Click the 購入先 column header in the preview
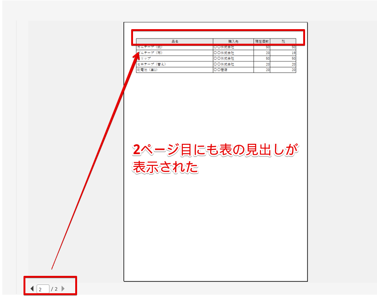377x297 pixels. [233, 41]
